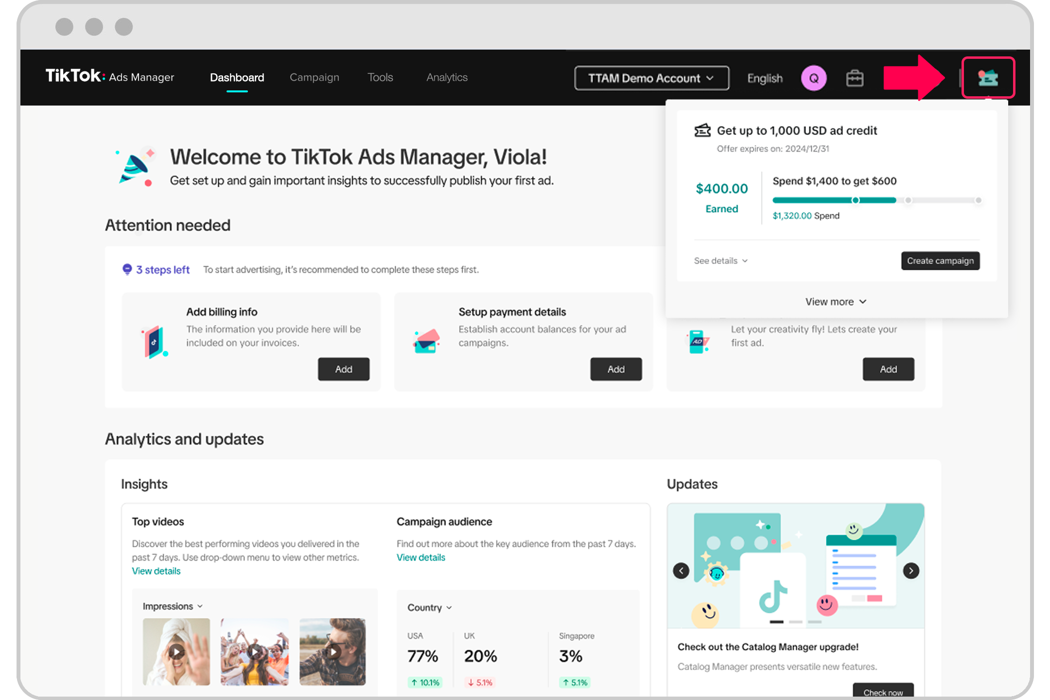
Task: Switch to the Campaign tab
Action: click(314, 77)
